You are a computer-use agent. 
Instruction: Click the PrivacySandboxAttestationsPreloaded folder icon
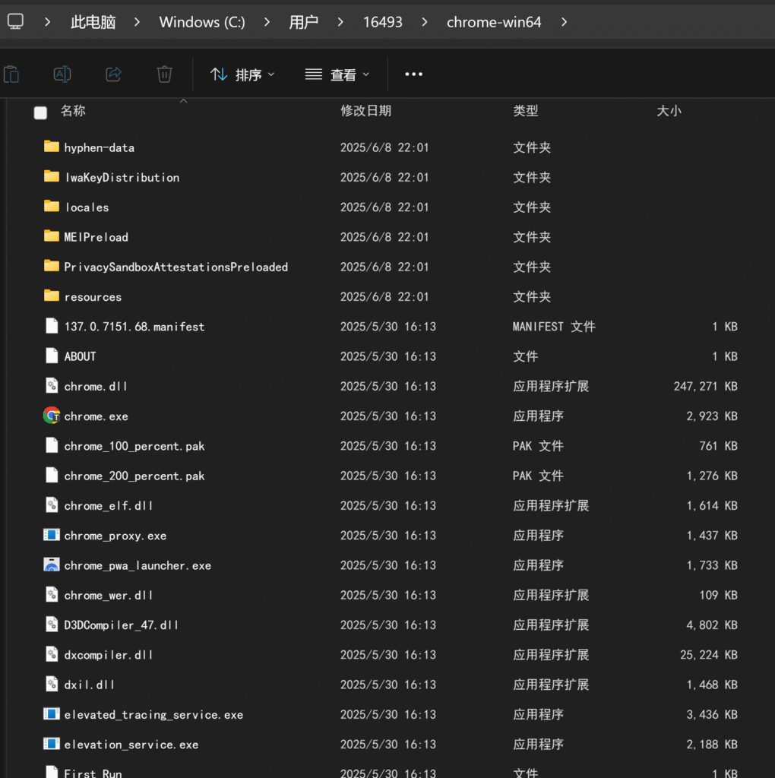point(52,266)
